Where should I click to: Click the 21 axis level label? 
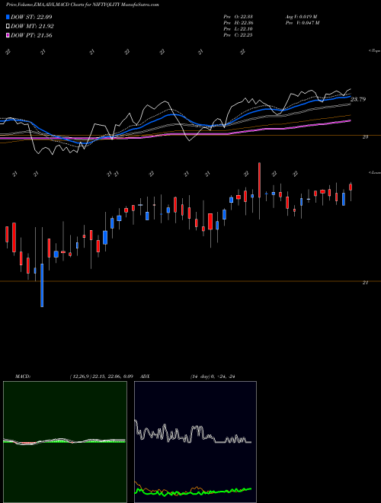point(365,283)
